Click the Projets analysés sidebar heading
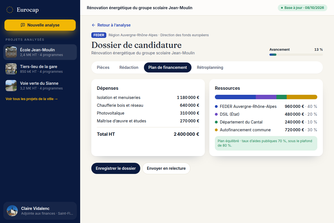This screenshot has width=334, height=223. click(x=25, y=40)
